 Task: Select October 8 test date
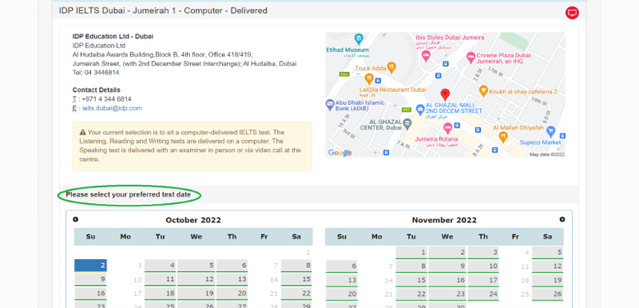pyautogui.click(x=297, y=265)
